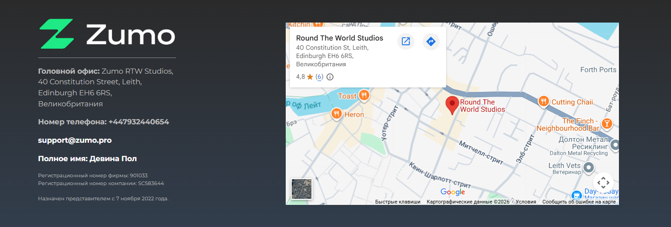Viewport: 671px width, 227px height.
Task: Select the Cutting Chaii restaurant marker
Action: click(x=544, y=102)
